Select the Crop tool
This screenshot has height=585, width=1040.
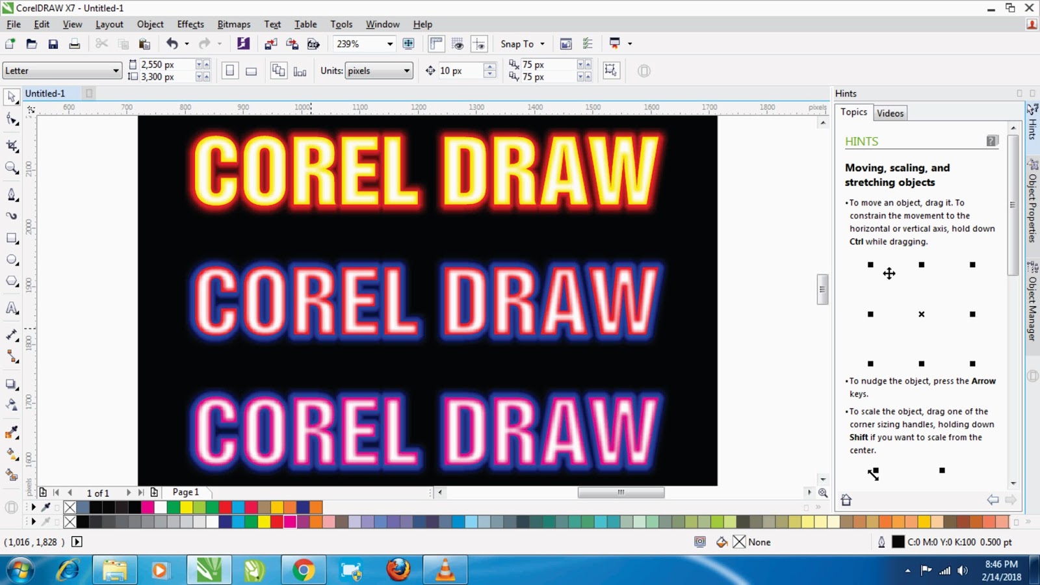point(12,146)
